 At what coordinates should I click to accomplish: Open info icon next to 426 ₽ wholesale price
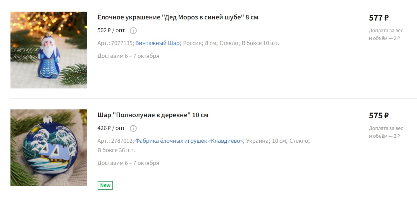(x=133, y=128)
